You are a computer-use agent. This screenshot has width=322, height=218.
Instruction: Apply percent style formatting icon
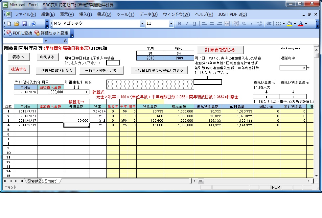[244, 24]
